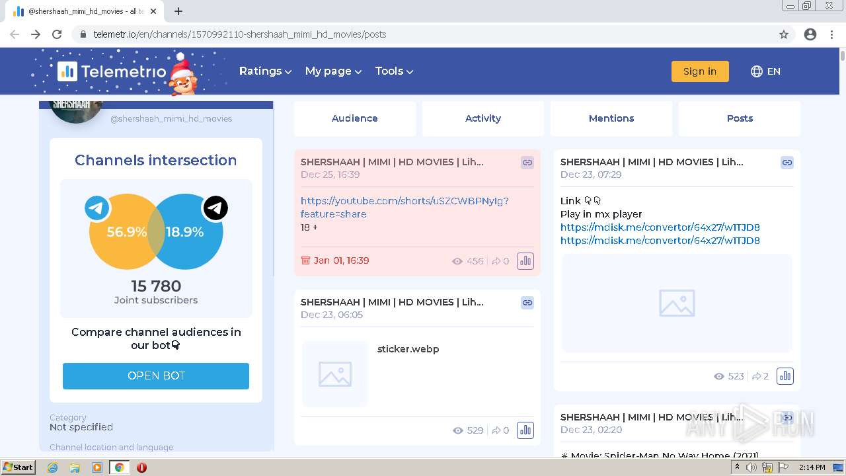Click the Sign in button
The image size is (846, 476).
(700, 71)
